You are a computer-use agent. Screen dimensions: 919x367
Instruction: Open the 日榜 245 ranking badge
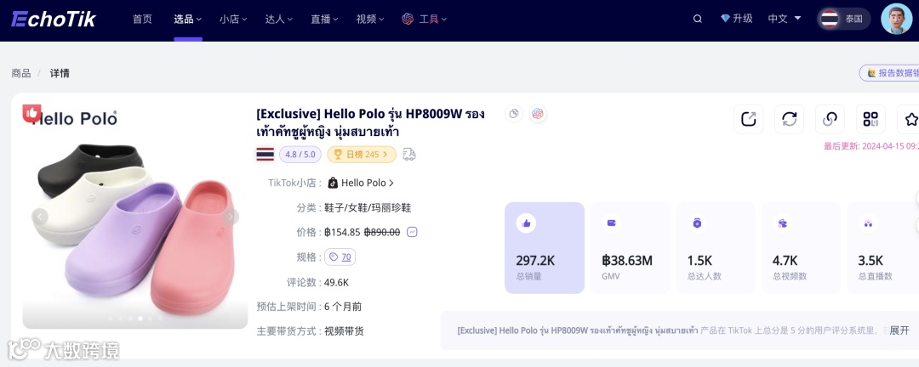(x=362, y=155)
